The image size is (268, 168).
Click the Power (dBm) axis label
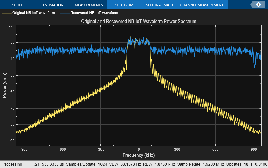5,85
